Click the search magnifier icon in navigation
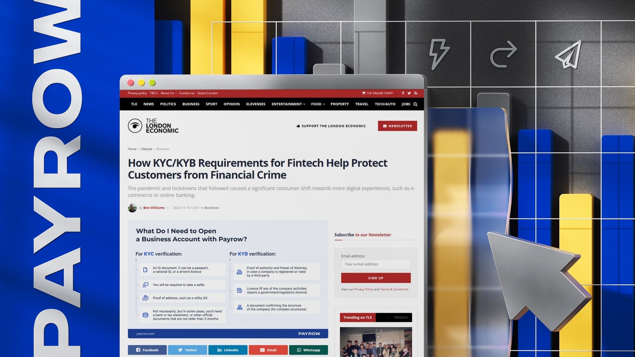 click(x=415, y=104)
